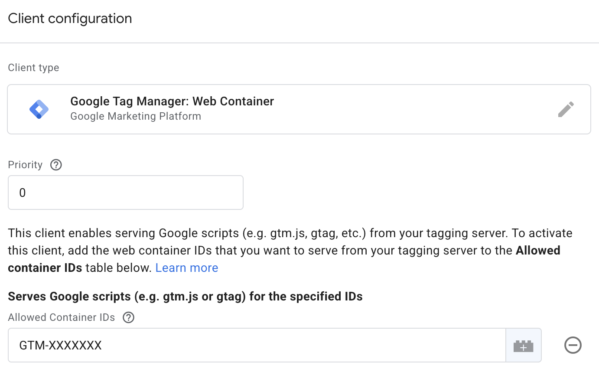Screen dimensions: 599x372
Task: Click the Learn more link
Action: (187, 268)
